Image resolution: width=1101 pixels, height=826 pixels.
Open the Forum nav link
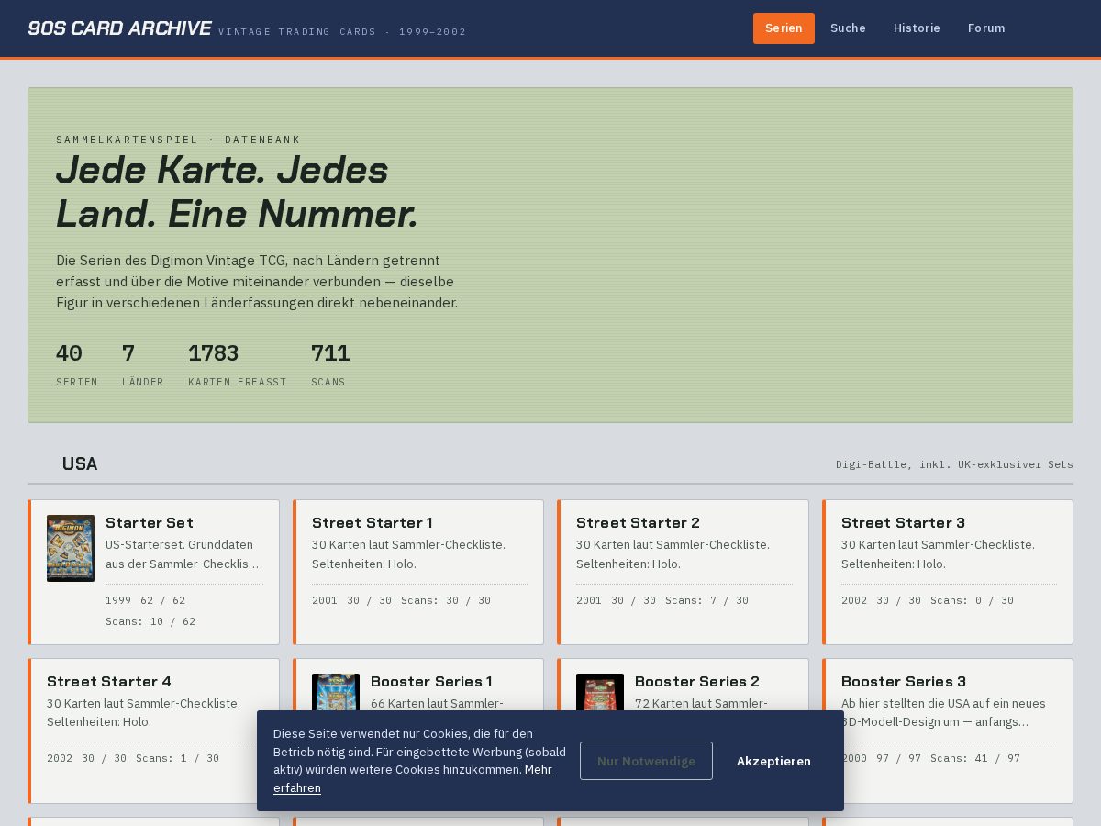(986, 28)
